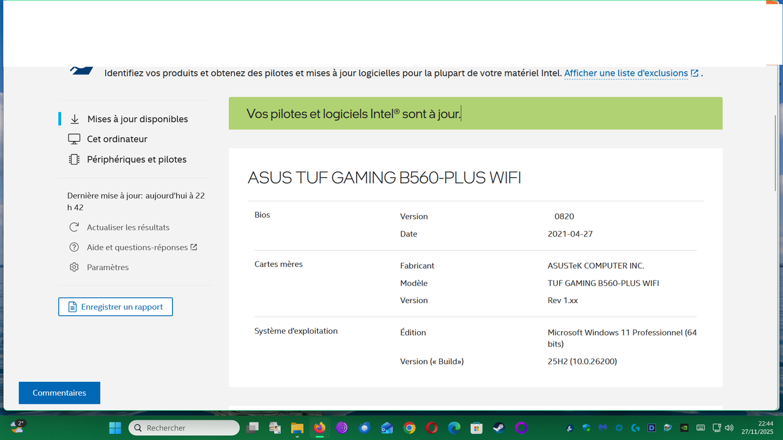Image resolution: width=783 pixels, height=440 pixels.
Task: Open "Périphériques et pilotes" from the sidebar
Action: (73, 159)
